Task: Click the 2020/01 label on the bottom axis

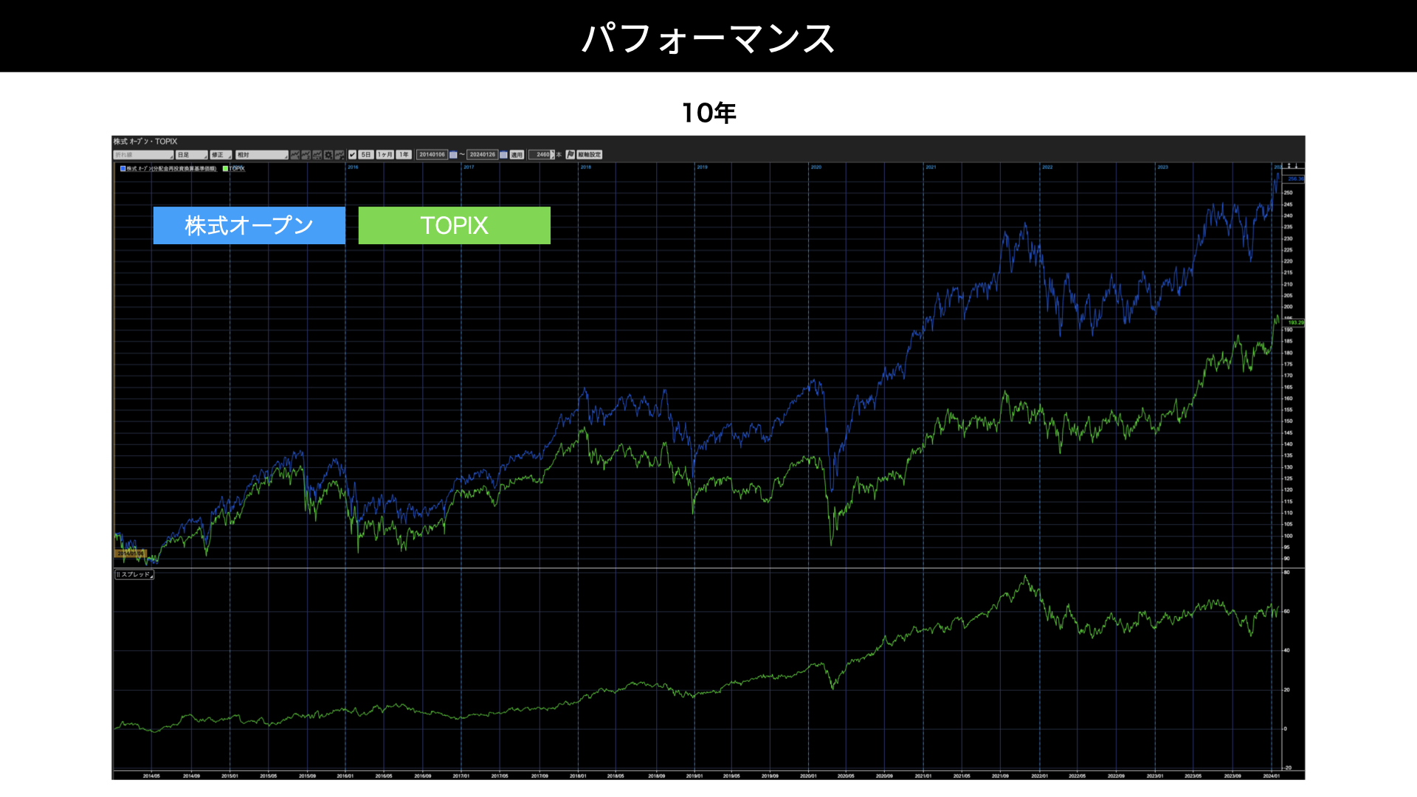Action: [808, 776]
